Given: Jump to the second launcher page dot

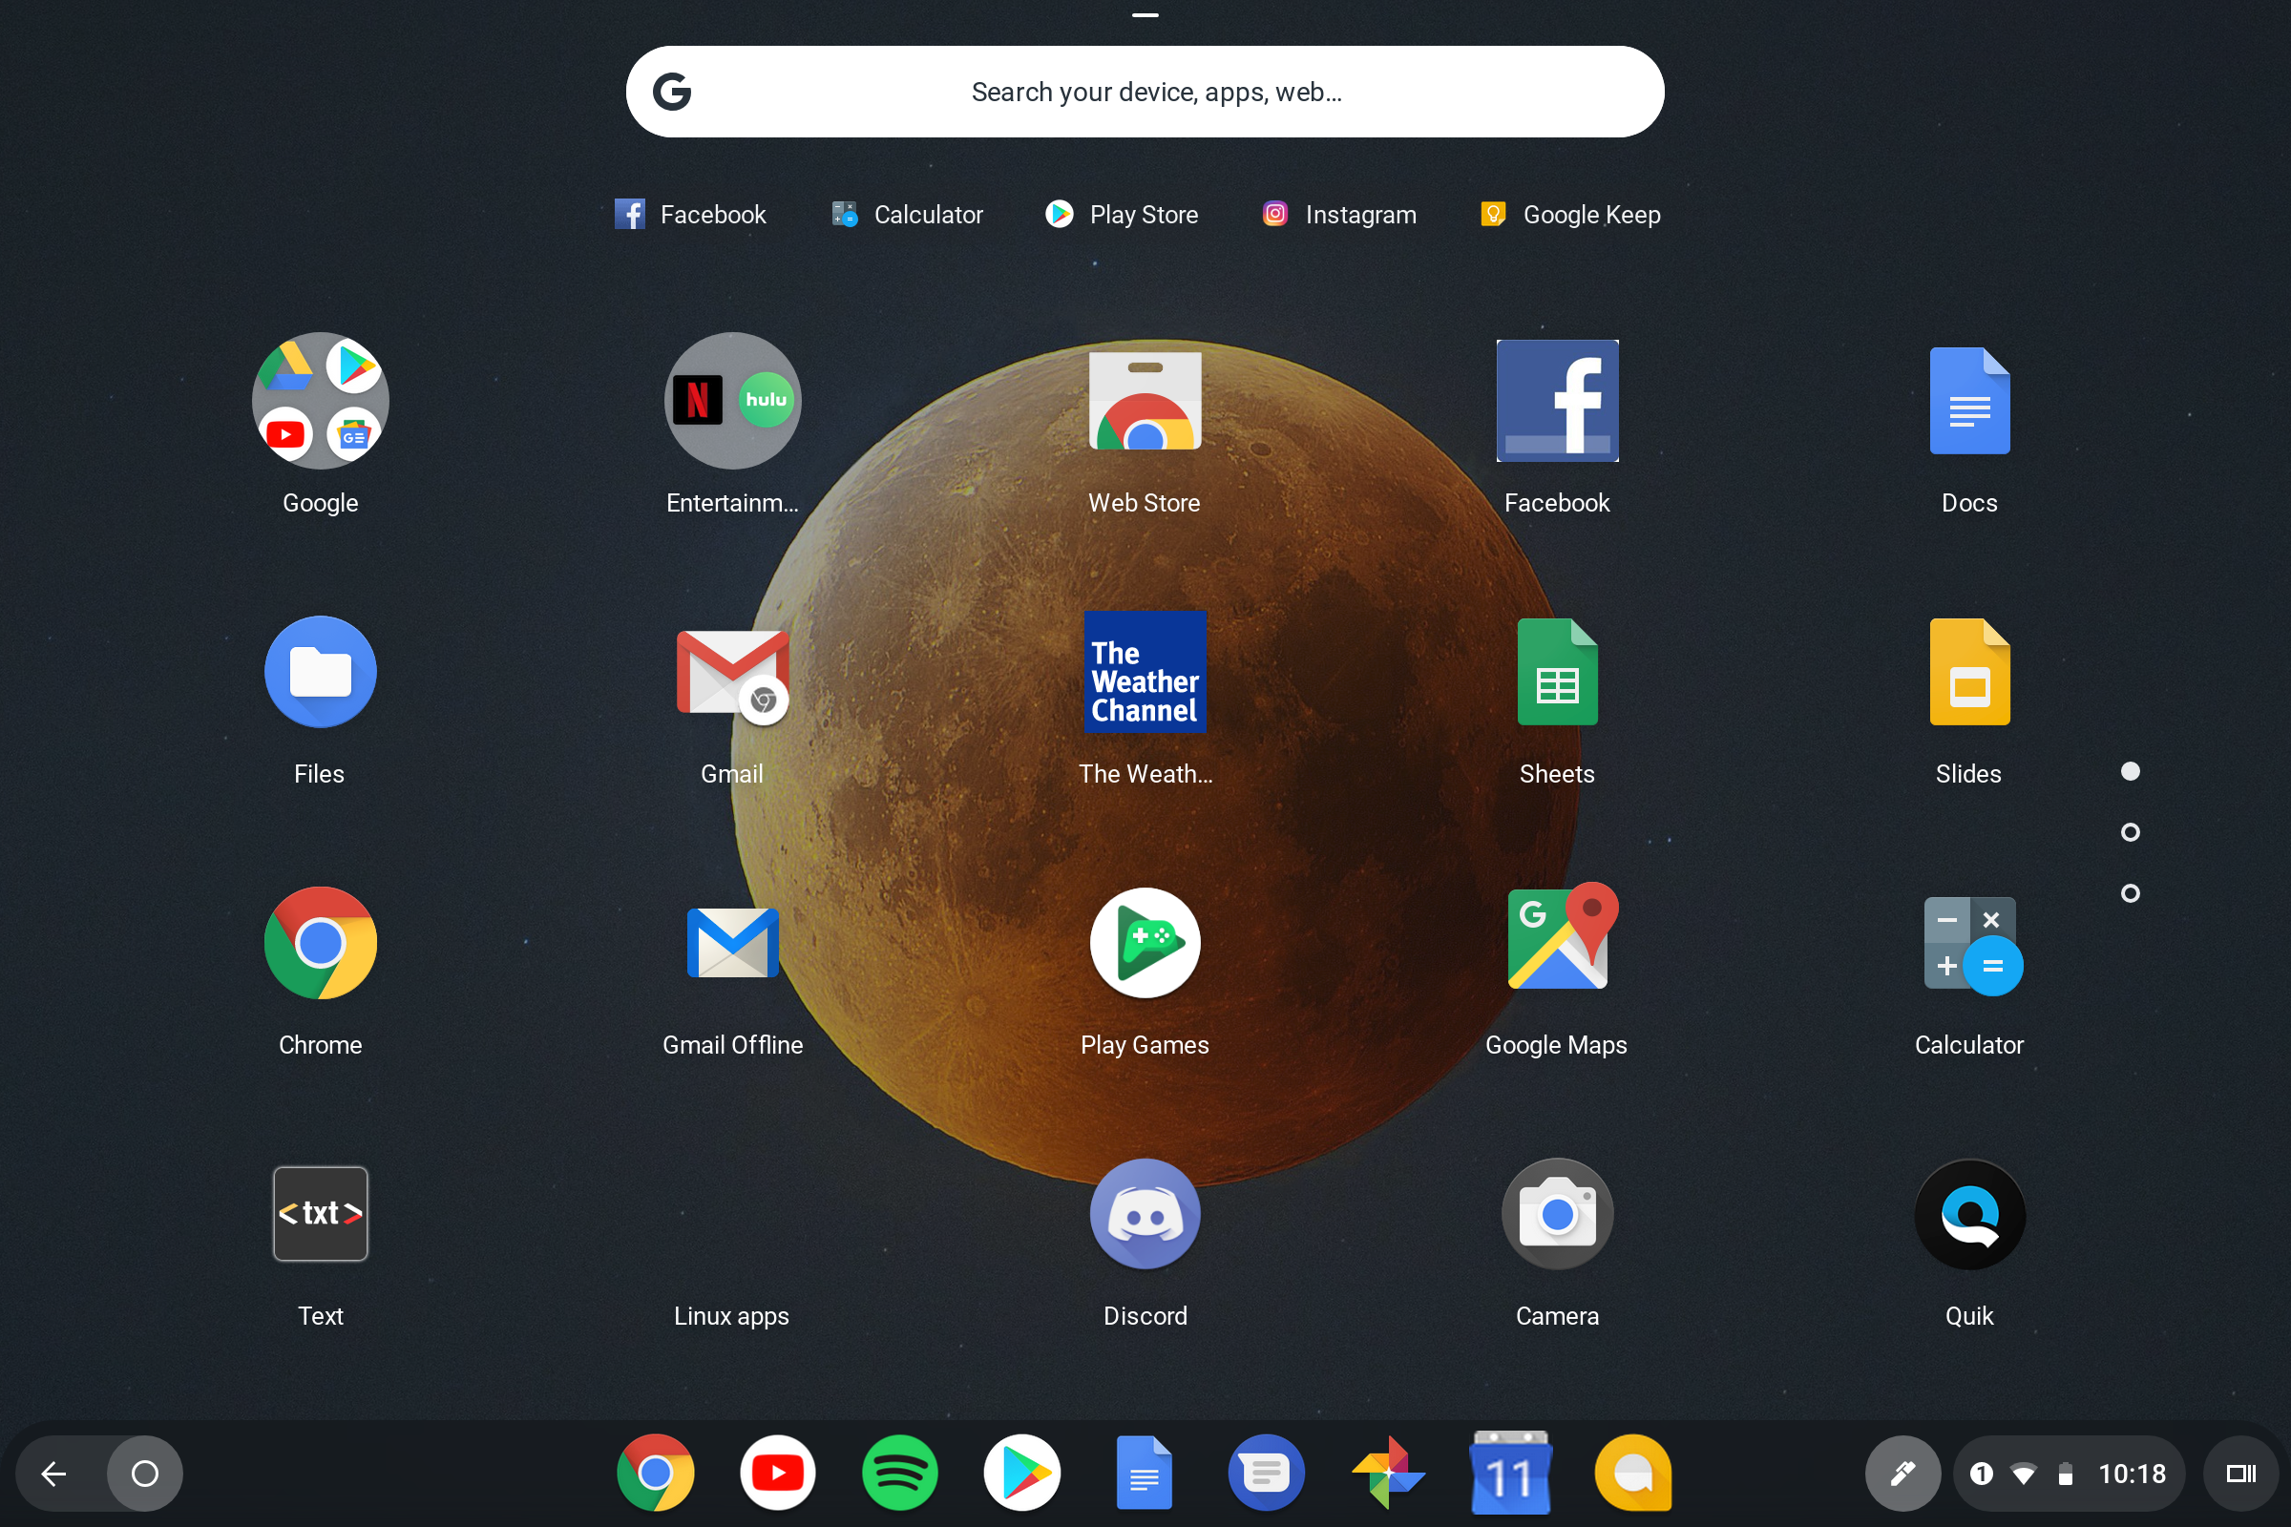Looking at the screenshot, I should [2131, 831].
